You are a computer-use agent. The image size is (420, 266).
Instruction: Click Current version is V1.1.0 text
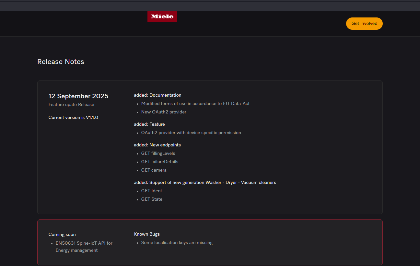pos(73,117)
